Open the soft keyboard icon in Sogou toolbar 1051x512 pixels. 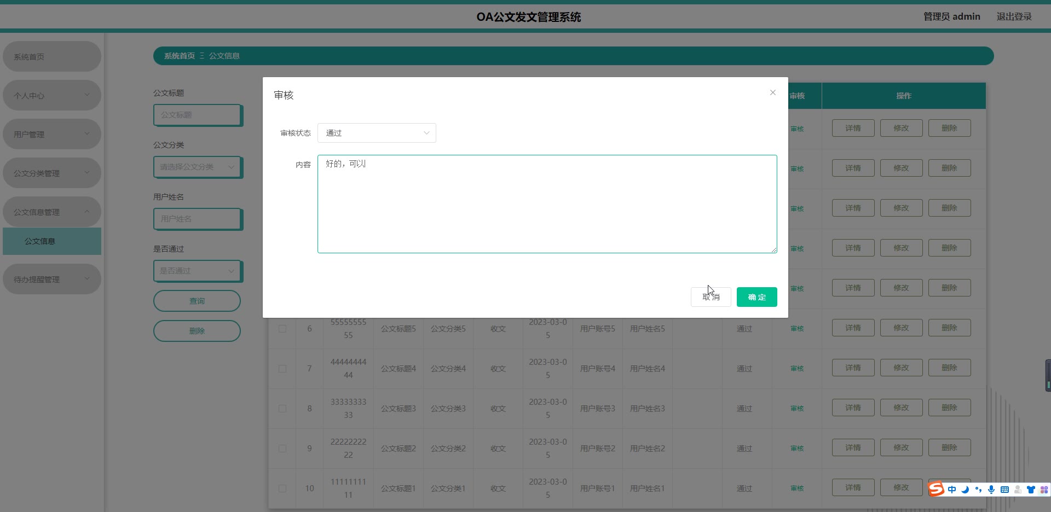tap(1004, 490)
